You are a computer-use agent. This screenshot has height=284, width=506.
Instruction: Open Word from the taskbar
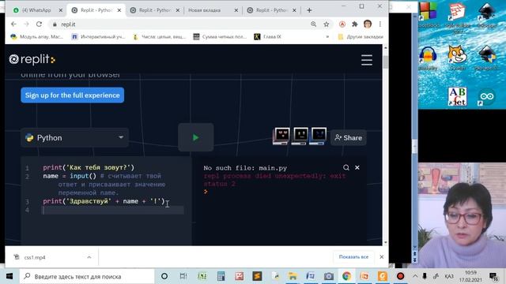(x=311, y=276)
